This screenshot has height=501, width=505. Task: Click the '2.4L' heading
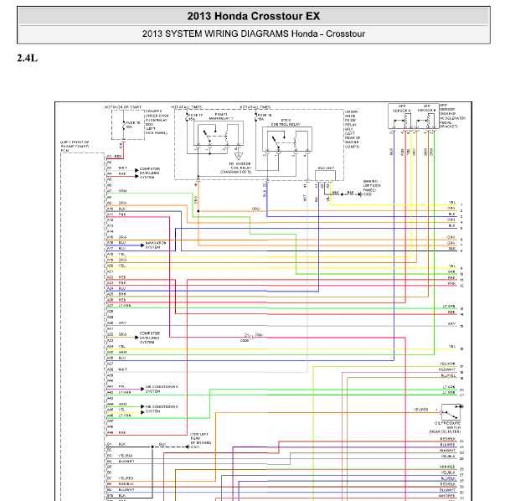pyautogui.click(x=27, y=59)
